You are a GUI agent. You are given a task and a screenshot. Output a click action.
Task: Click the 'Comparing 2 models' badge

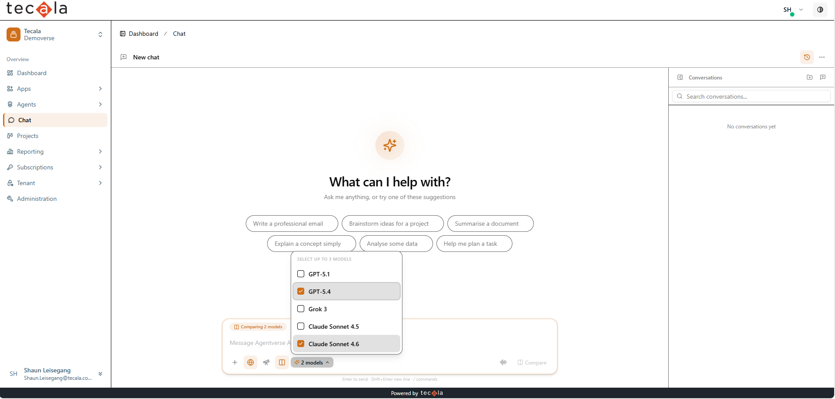(x=258, y=327)
